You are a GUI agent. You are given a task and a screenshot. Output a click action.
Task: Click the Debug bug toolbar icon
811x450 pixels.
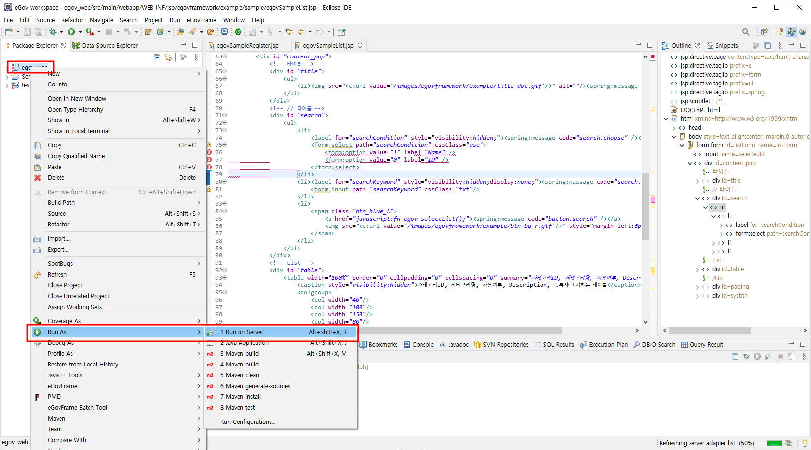coord(53,32)
